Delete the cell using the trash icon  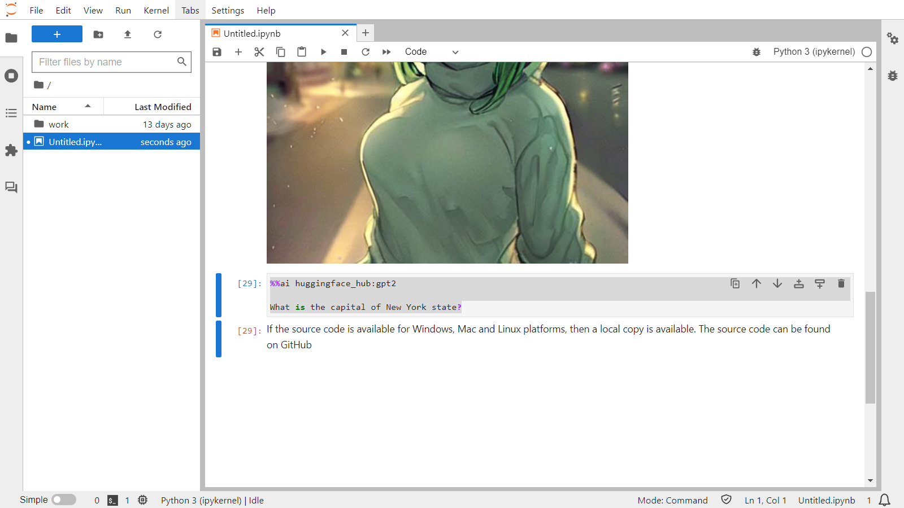coord(841,284)
